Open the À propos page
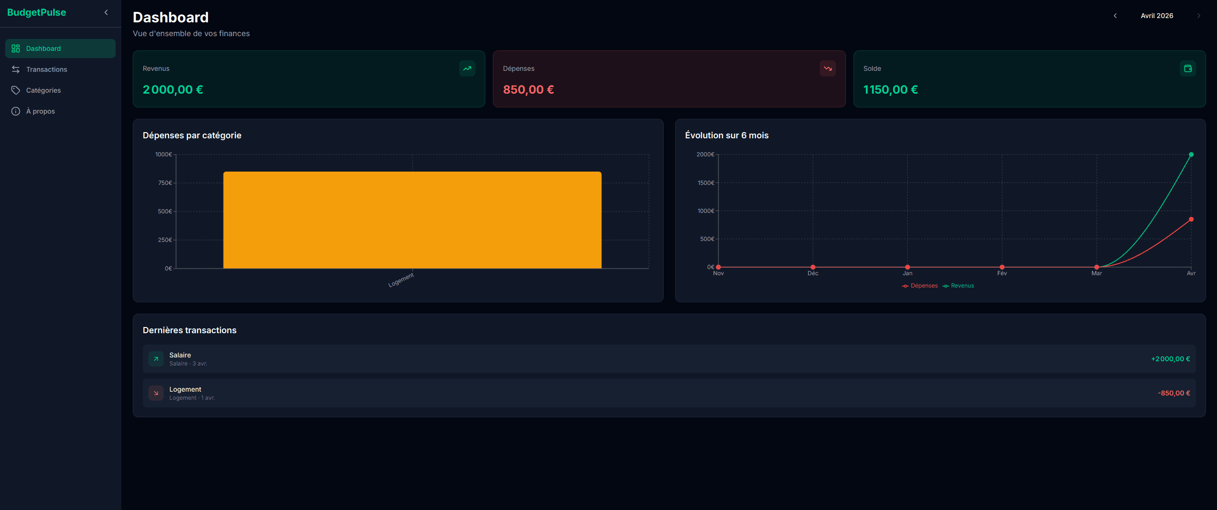The image size is (1217, 510). coord(60,111)
